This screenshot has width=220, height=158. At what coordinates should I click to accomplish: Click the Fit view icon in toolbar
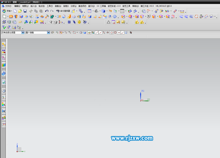click(89, 11)
